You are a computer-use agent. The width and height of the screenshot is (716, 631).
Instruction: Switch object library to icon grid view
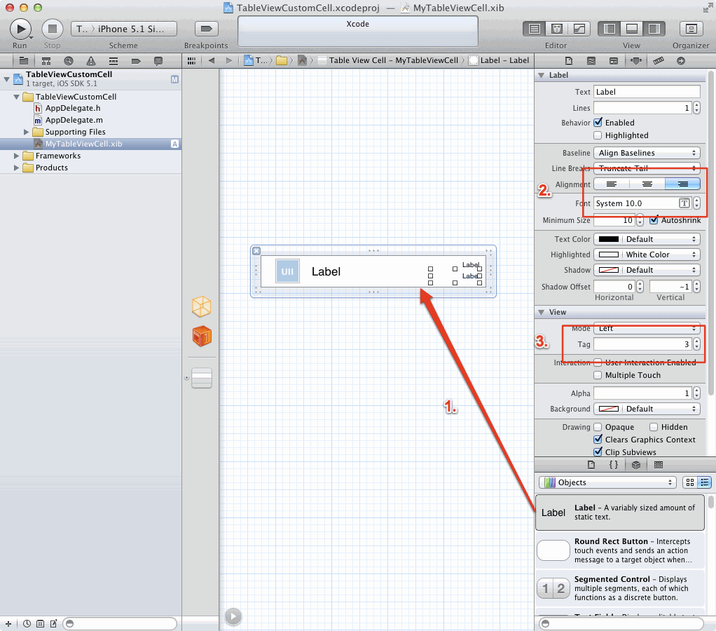689,482
